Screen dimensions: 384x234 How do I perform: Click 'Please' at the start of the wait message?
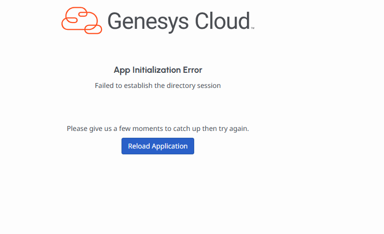click(78, 128)
